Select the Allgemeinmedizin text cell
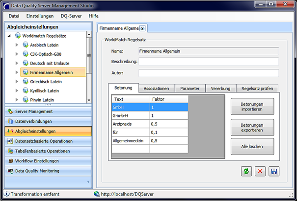Screen dimensions: 297x201 click(131, 141)
